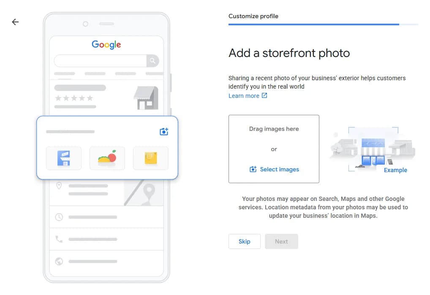Open the Example storefront illustration

373,149
